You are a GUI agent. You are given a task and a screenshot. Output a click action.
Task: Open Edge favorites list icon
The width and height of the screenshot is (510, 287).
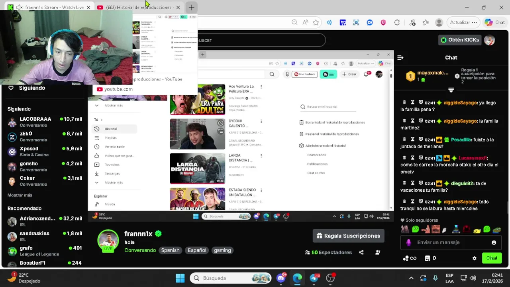426,22
